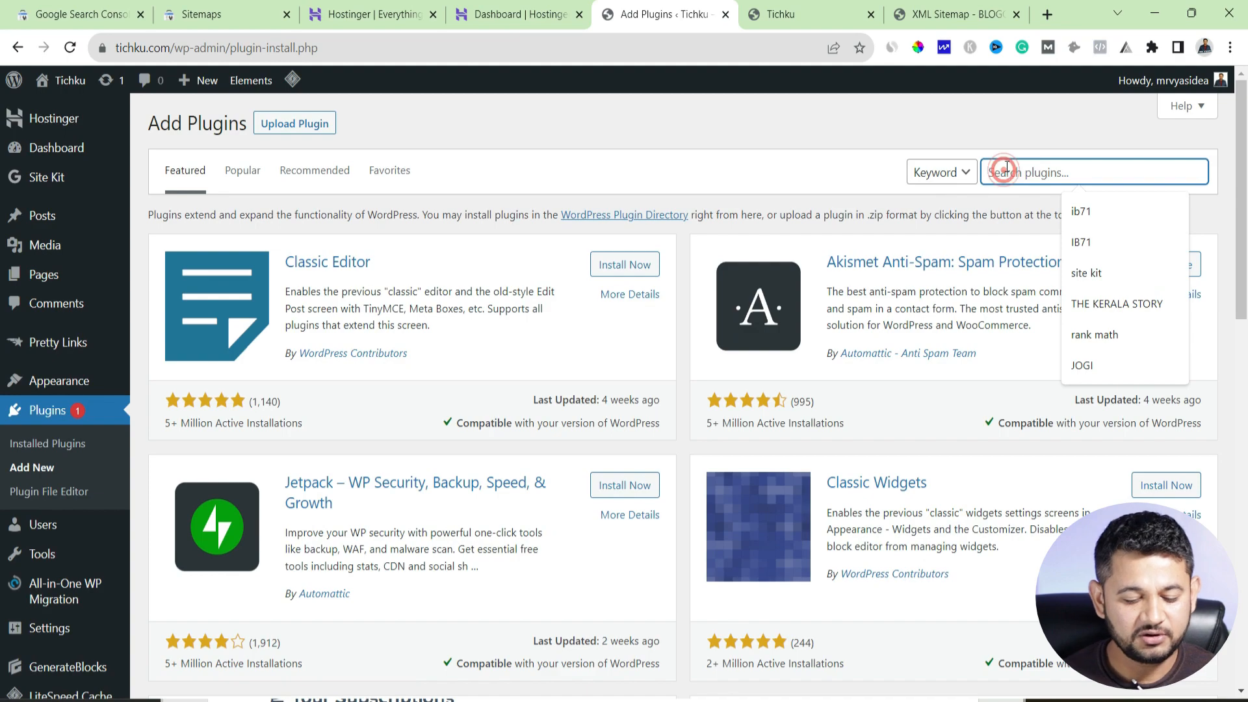Open the Keyword search type dropdown
The width and height of the screenshot is (1248, 702).
click(x=942, y=172)
